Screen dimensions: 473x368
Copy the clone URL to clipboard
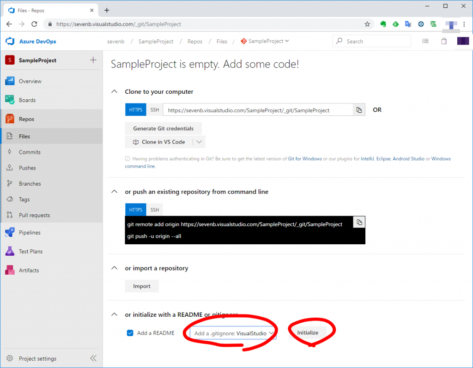click(359, 110)
